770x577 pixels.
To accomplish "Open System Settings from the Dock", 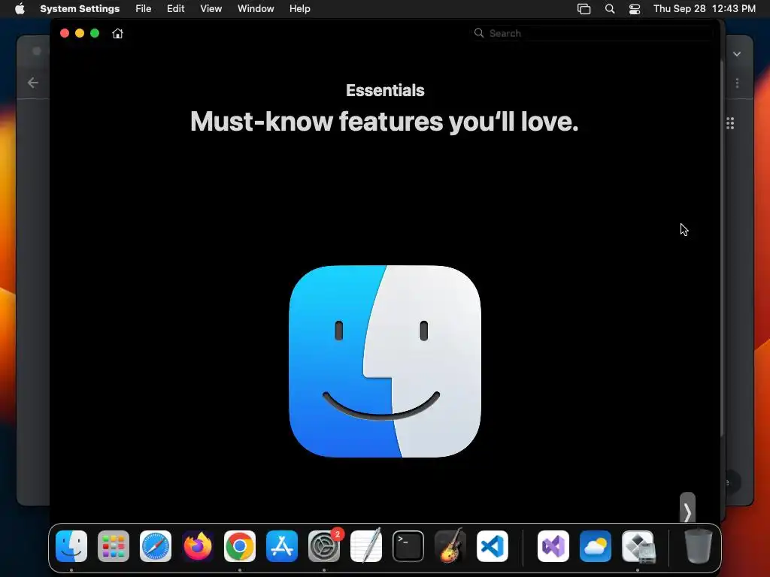I will click(x=324, y=546).
